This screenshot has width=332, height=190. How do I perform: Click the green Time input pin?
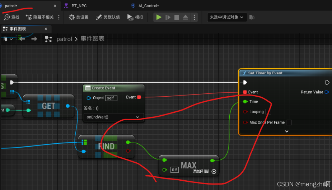coord(245,102)
